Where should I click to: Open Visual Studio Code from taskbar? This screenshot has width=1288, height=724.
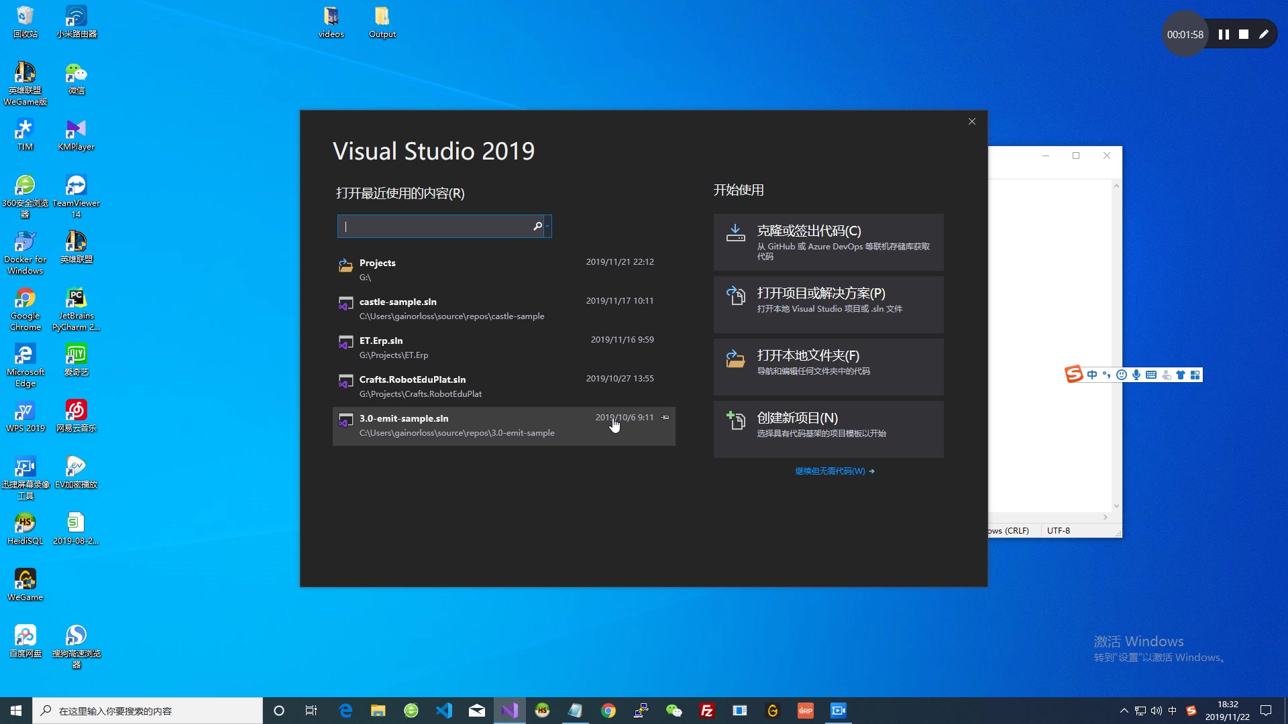click(444, 711)
